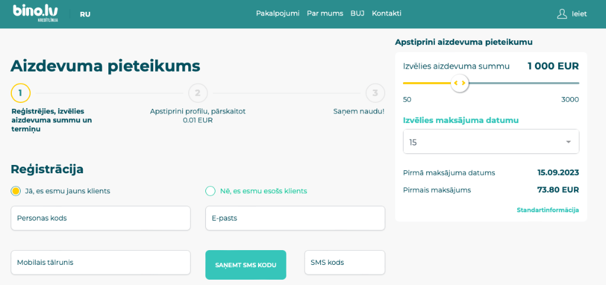The image size is (606, 285).
Task: Click the Mobilais tālrunis field
Action: pyautogui.click(x=101, y=263)
